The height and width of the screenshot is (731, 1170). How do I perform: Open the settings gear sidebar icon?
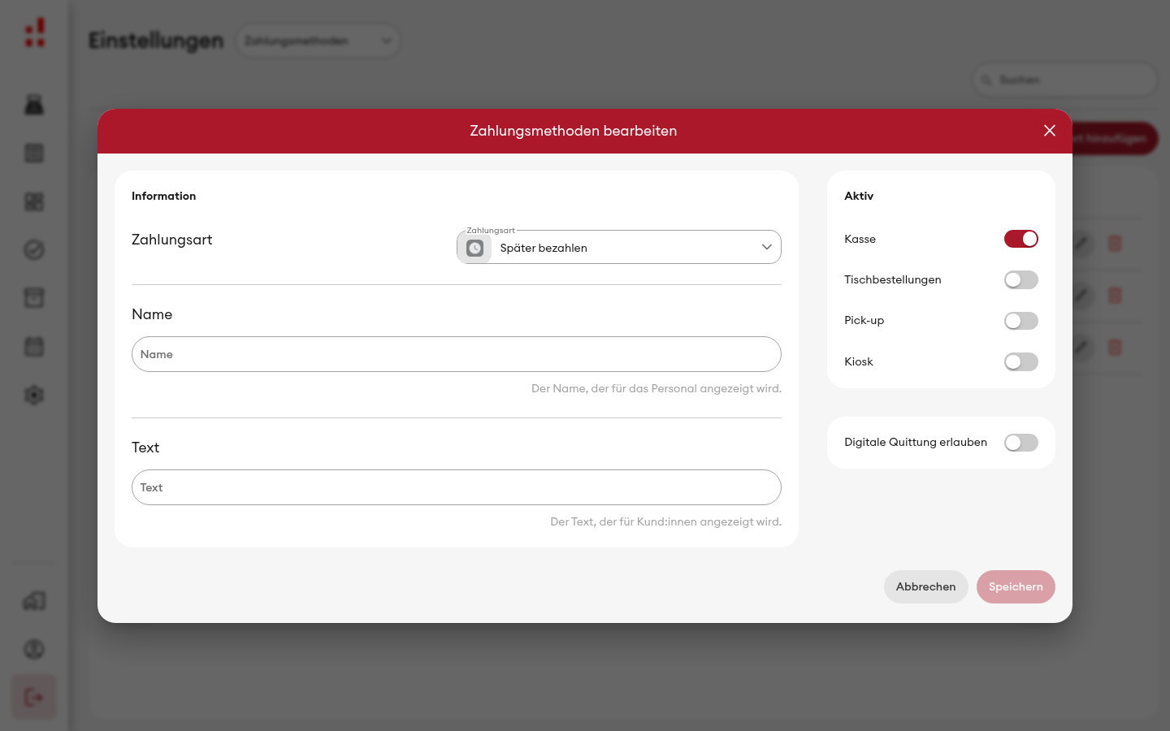coord(34,396)
